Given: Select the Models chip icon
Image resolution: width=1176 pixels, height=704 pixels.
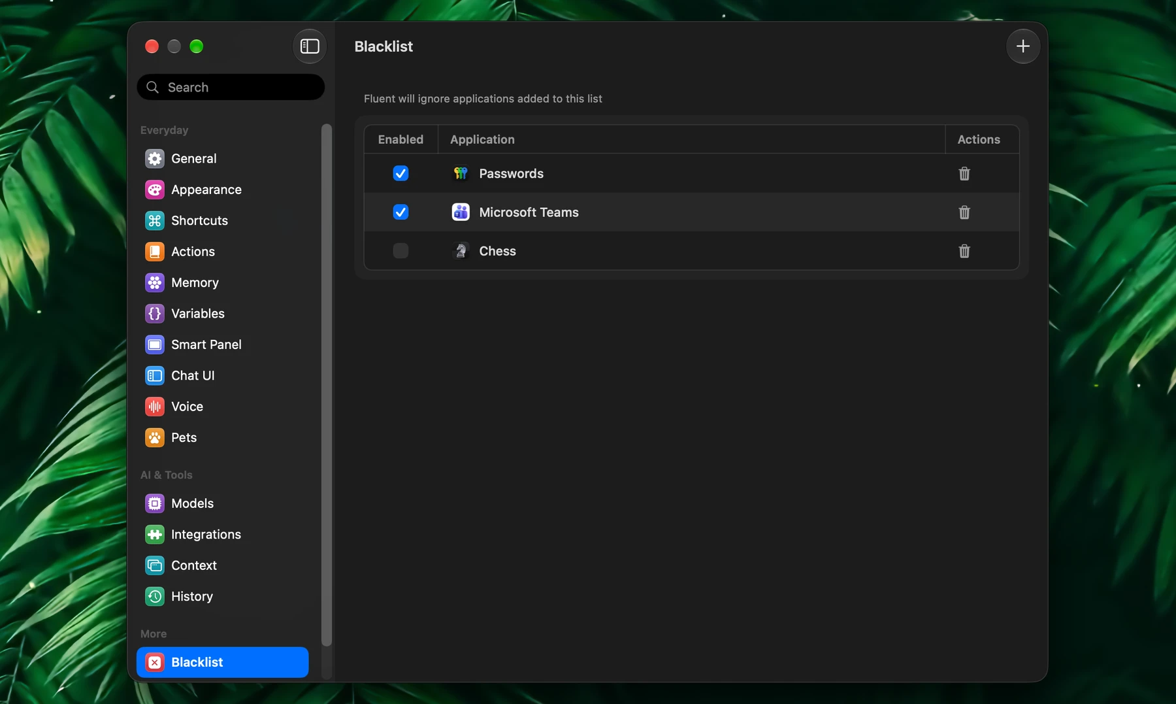Looking at the screenshot, I should coord(155,503).
